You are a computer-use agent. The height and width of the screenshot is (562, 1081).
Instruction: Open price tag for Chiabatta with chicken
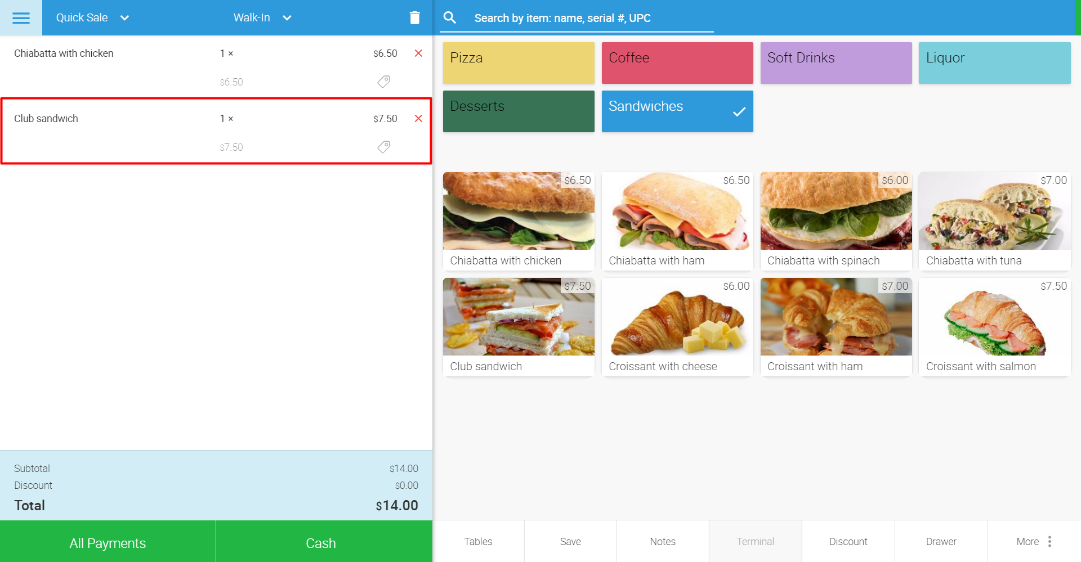coord(384,82)
